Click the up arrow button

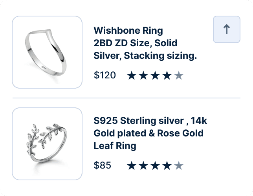[227, 29]
